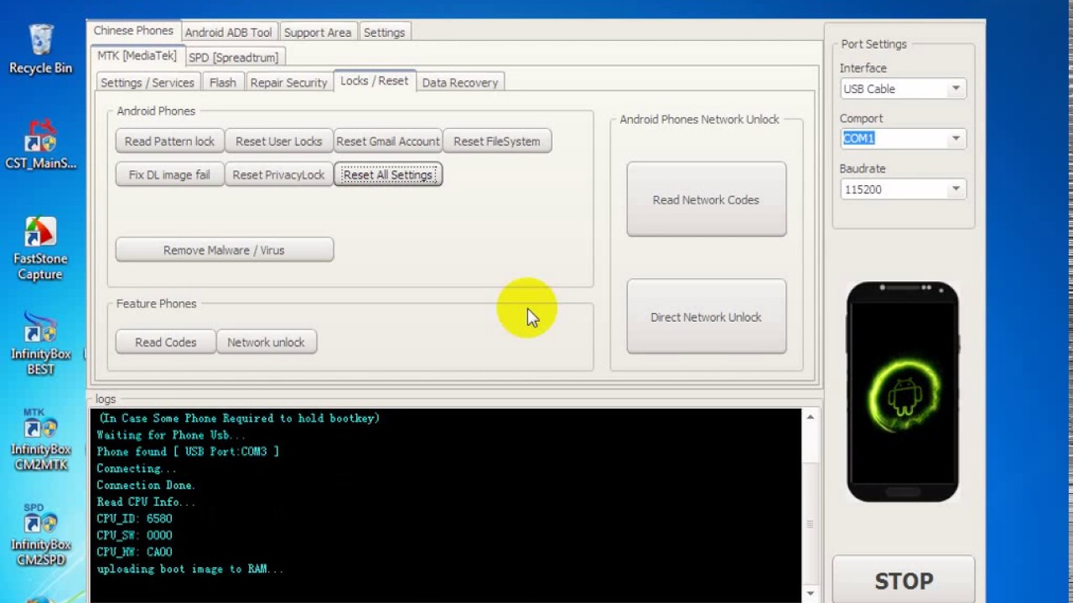The image size is (1073, 603).
Task: Open the top-level Settings tab
Action: [384, 32]
